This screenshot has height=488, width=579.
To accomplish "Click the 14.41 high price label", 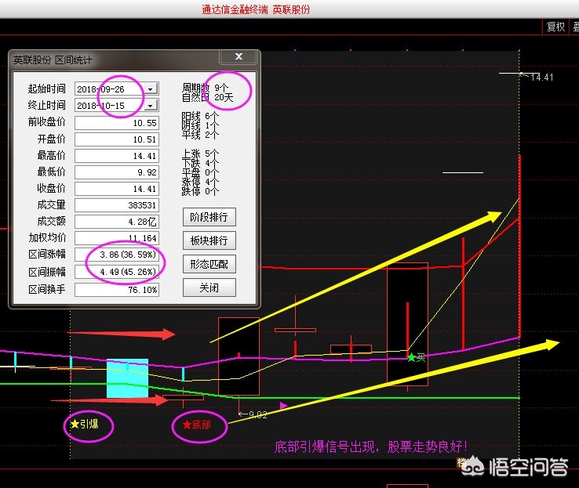I will pos(541,78).
